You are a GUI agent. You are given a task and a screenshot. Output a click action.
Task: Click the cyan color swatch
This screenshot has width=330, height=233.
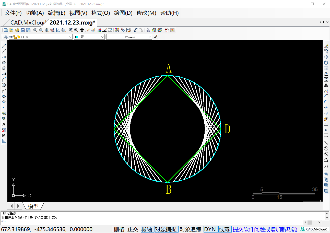tap(77, 37)
